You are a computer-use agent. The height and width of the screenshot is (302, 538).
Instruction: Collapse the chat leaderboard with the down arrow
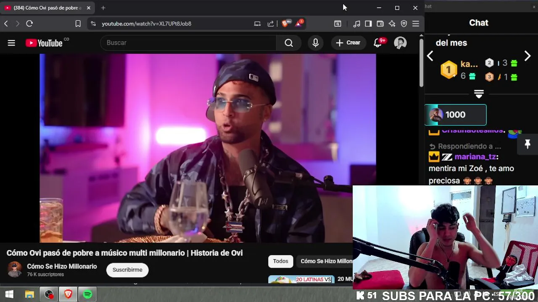(x=479, y=94)
